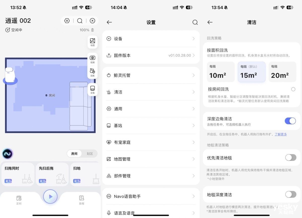Viewport: 302px width, 218px height.
Task: Open the 有宠家庭 menu item
Action: pos(151,142)
